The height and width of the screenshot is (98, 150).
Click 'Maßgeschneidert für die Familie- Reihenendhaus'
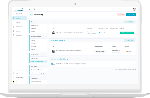pos(69,51)
